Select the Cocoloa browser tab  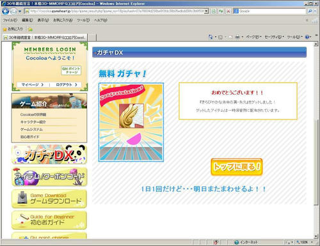[45, 37]
